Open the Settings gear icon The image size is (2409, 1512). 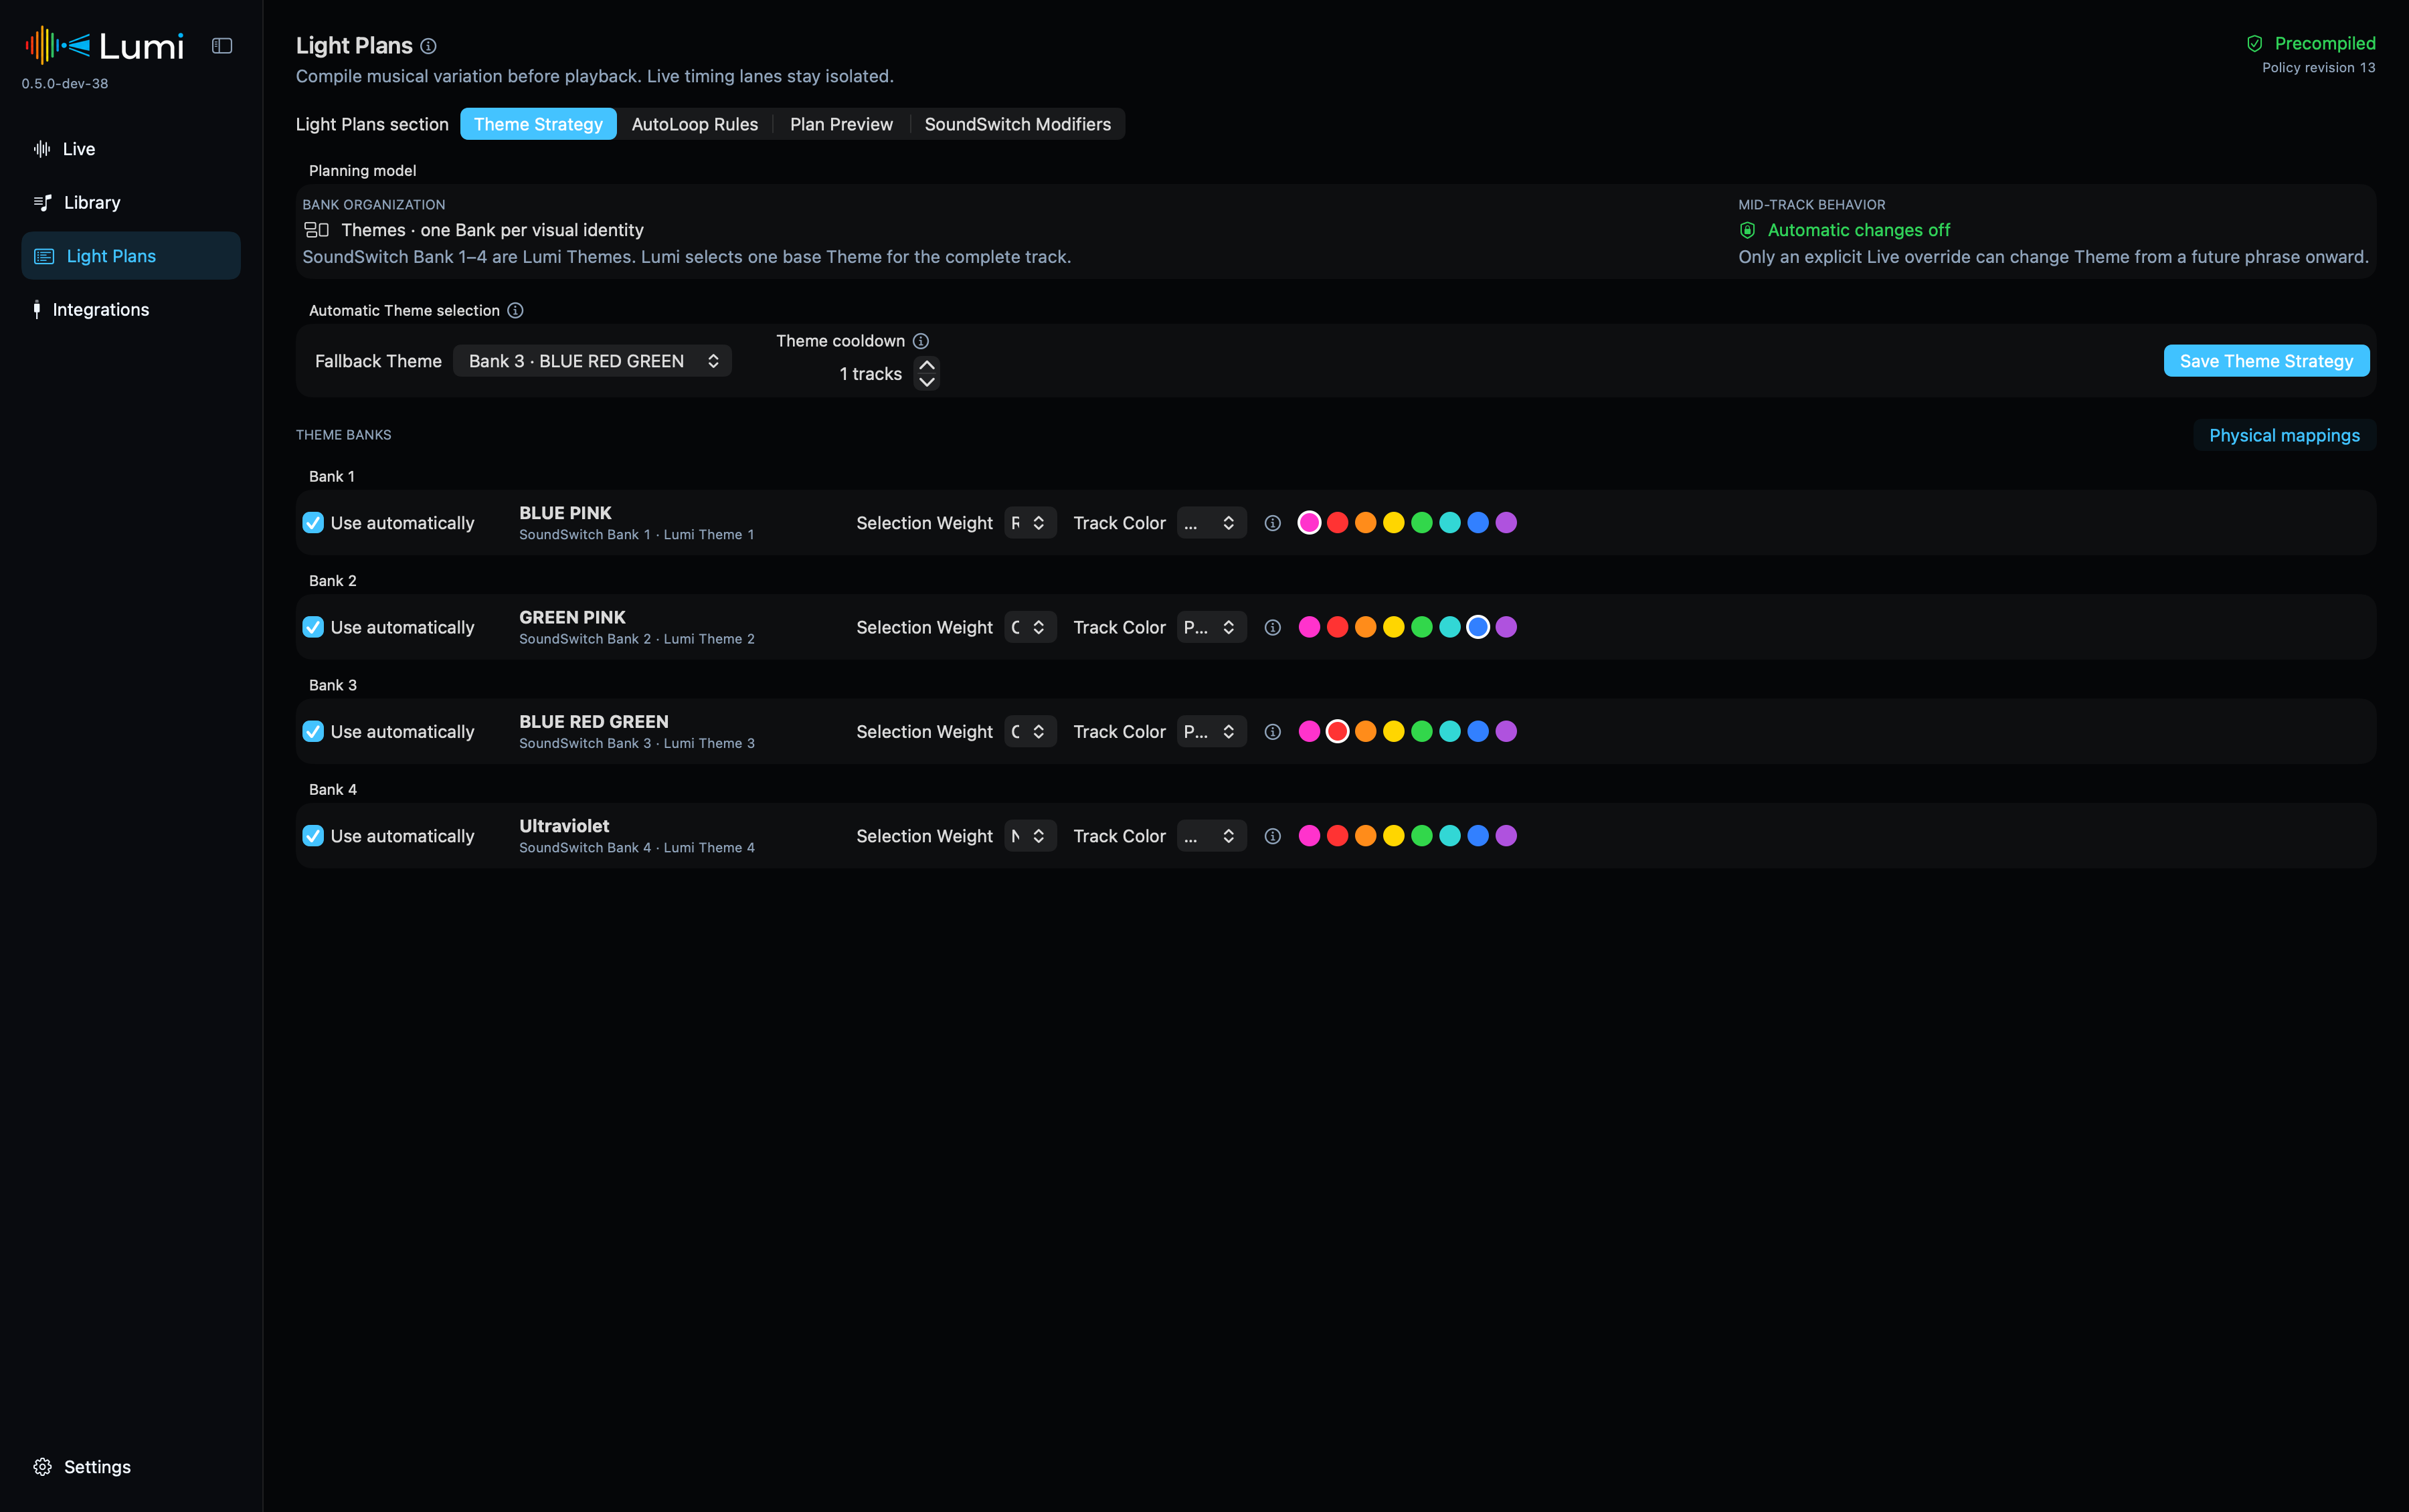42,1466
